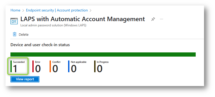Click the blue Not applicable color indicator
This screenshot has height=97, width=215.
[x=69, y=66]
